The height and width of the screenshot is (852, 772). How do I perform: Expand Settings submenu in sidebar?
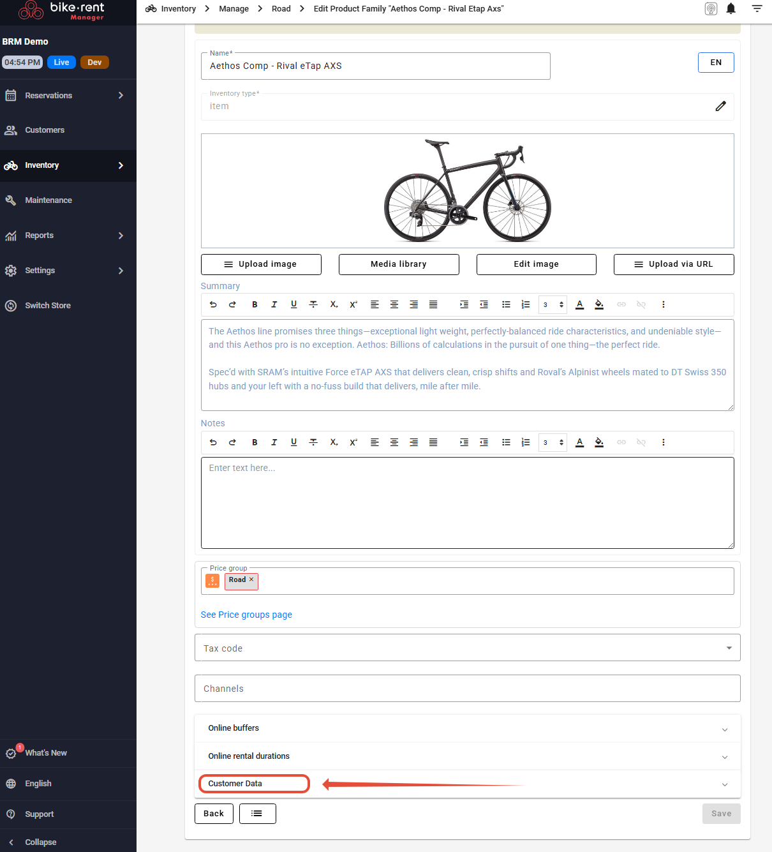point(121,271)
